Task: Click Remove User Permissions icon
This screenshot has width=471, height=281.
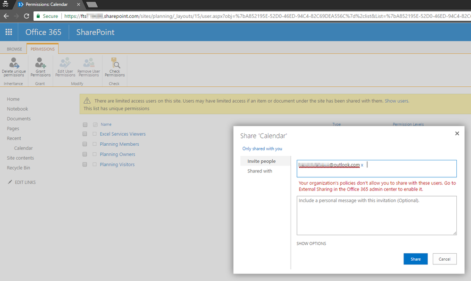Action: pyautogui.click(x=89, y=63)
